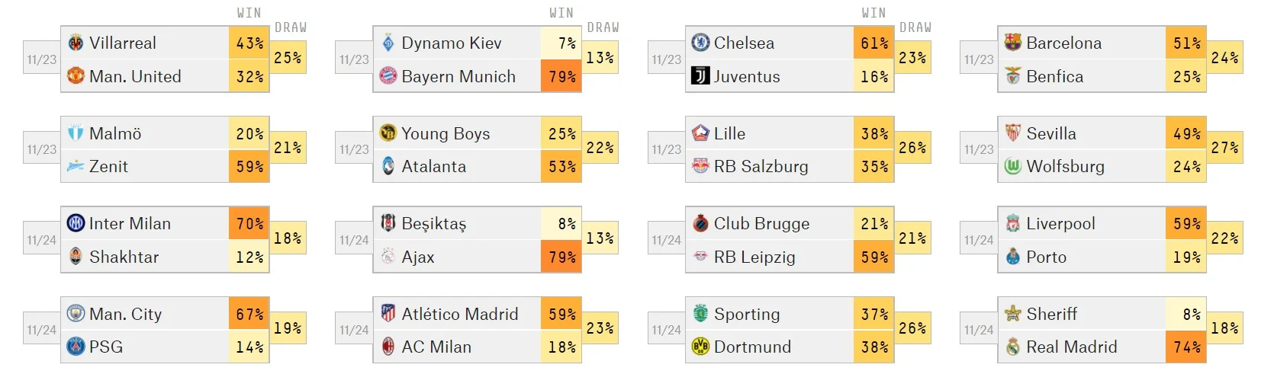
Task: Click the 25% draw box for Villarreal match
Action: [x=288, y=58]
